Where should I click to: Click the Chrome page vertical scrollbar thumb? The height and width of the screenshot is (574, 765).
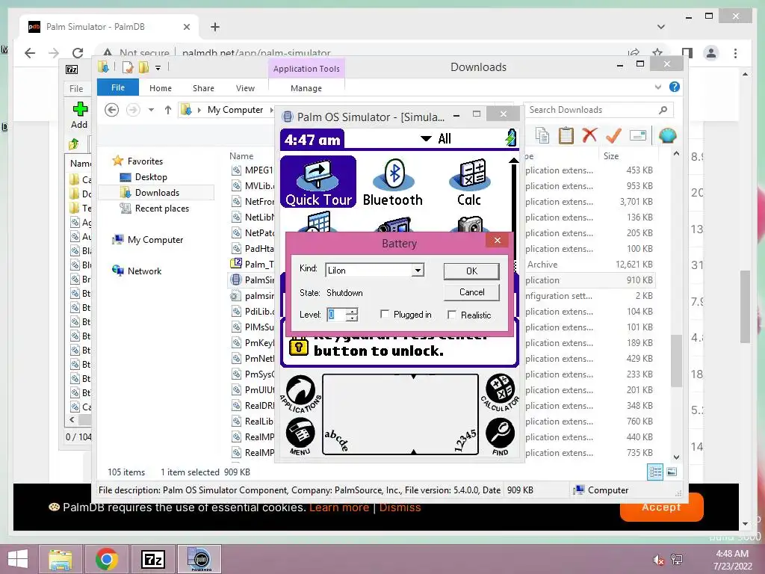(745, 306)
